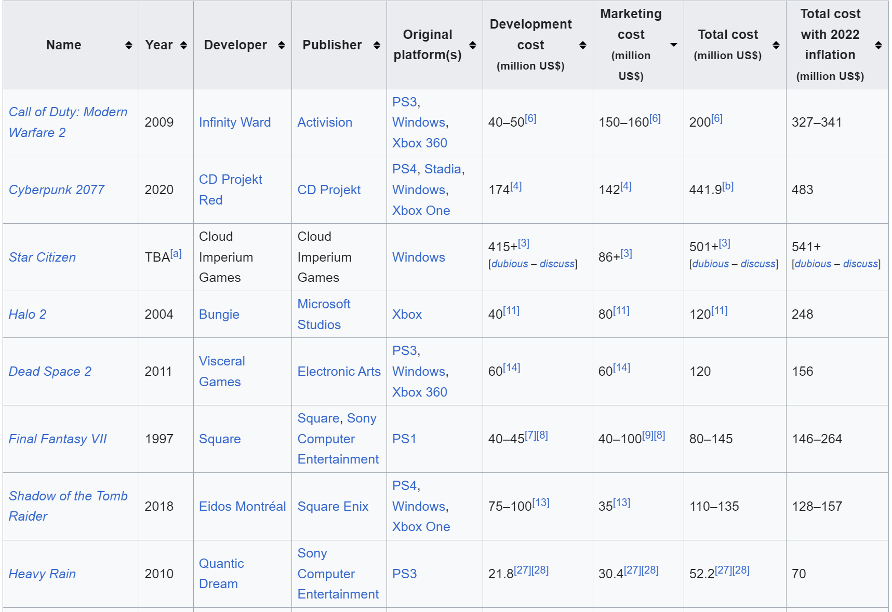
Task: Open PS4 link in Cyberpunk 2077 row
Action: (404, 169)
